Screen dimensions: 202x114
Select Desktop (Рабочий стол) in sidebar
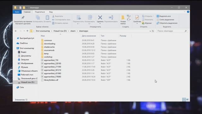point(26,75)
